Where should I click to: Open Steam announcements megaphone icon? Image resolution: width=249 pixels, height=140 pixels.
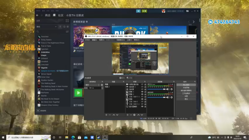pyautogui.click(x=138, y=11)
